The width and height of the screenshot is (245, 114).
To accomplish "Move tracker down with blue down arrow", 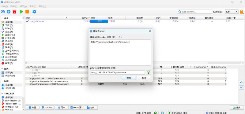I will (241, 87).
